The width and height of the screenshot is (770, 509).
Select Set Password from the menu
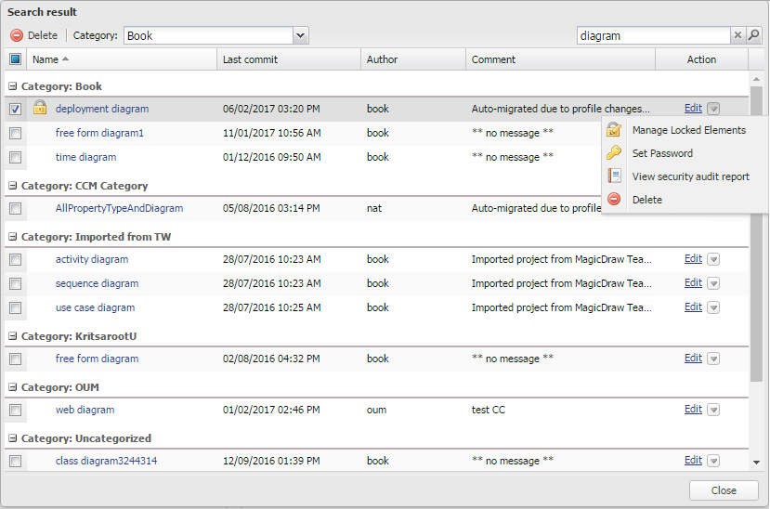point(662,153)
